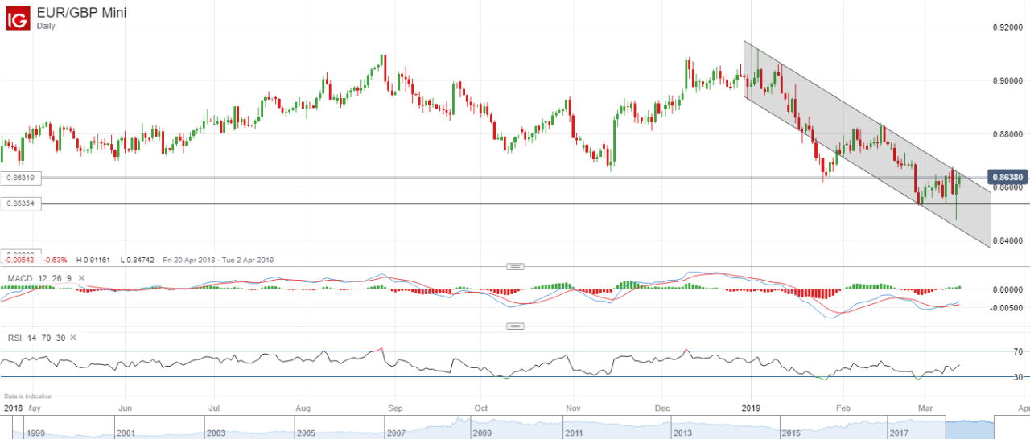Click the EUR/GBP Mini chart title
Image resolution: width=1030 pixels, height=439 pixels.
[x=81, y=12]
